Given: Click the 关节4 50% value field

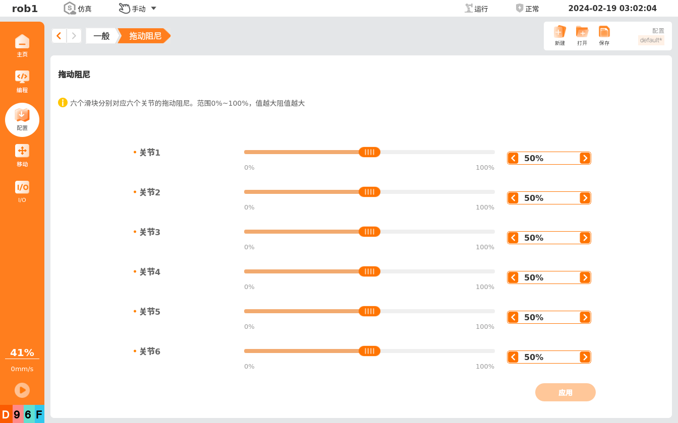Looking at the screenshot, I should pos(549,277).
